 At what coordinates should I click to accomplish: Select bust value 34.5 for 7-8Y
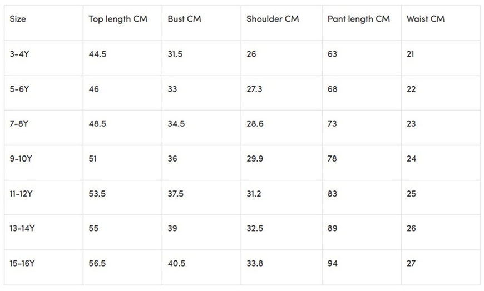click(x=176, y=124)
